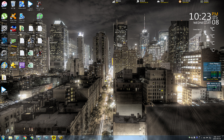The height and width of the screenshot is (140, 224).
Task: Open Google Chrome from the taskbar
Action: click(x=25, y=138)
